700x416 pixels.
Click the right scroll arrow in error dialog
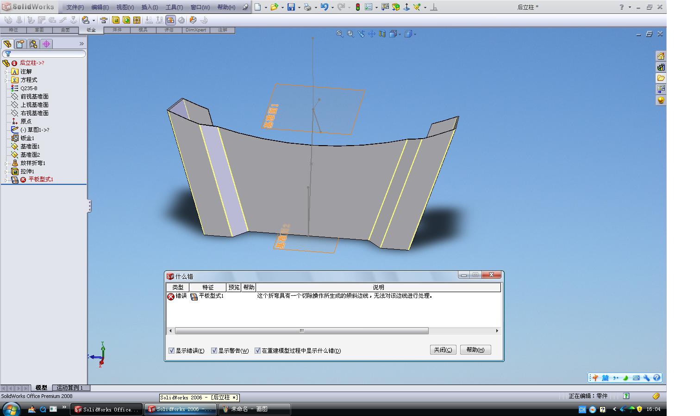click(497, 330)
